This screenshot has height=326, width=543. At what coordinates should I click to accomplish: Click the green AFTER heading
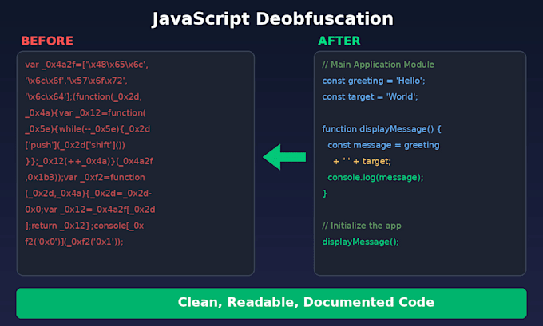tap(339, 41)
